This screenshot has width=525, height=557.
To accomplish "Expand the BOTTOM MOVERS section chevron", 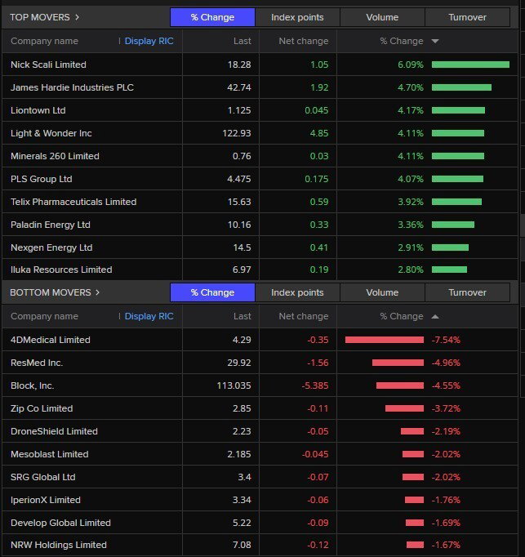I will pos(97,292).
